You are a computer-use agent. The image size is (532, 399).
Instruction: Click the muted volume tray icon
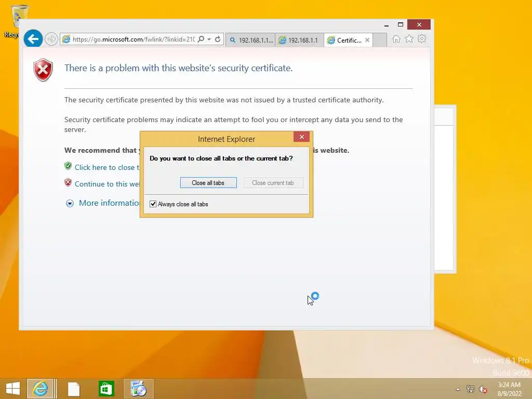pos(483,389)
